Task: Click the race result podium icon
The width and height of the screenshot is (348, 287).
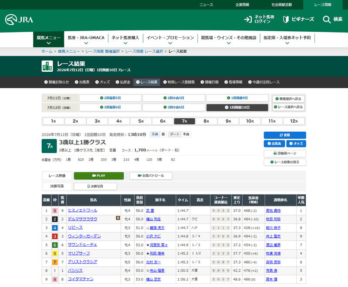Action: click(x=47, y=66)
